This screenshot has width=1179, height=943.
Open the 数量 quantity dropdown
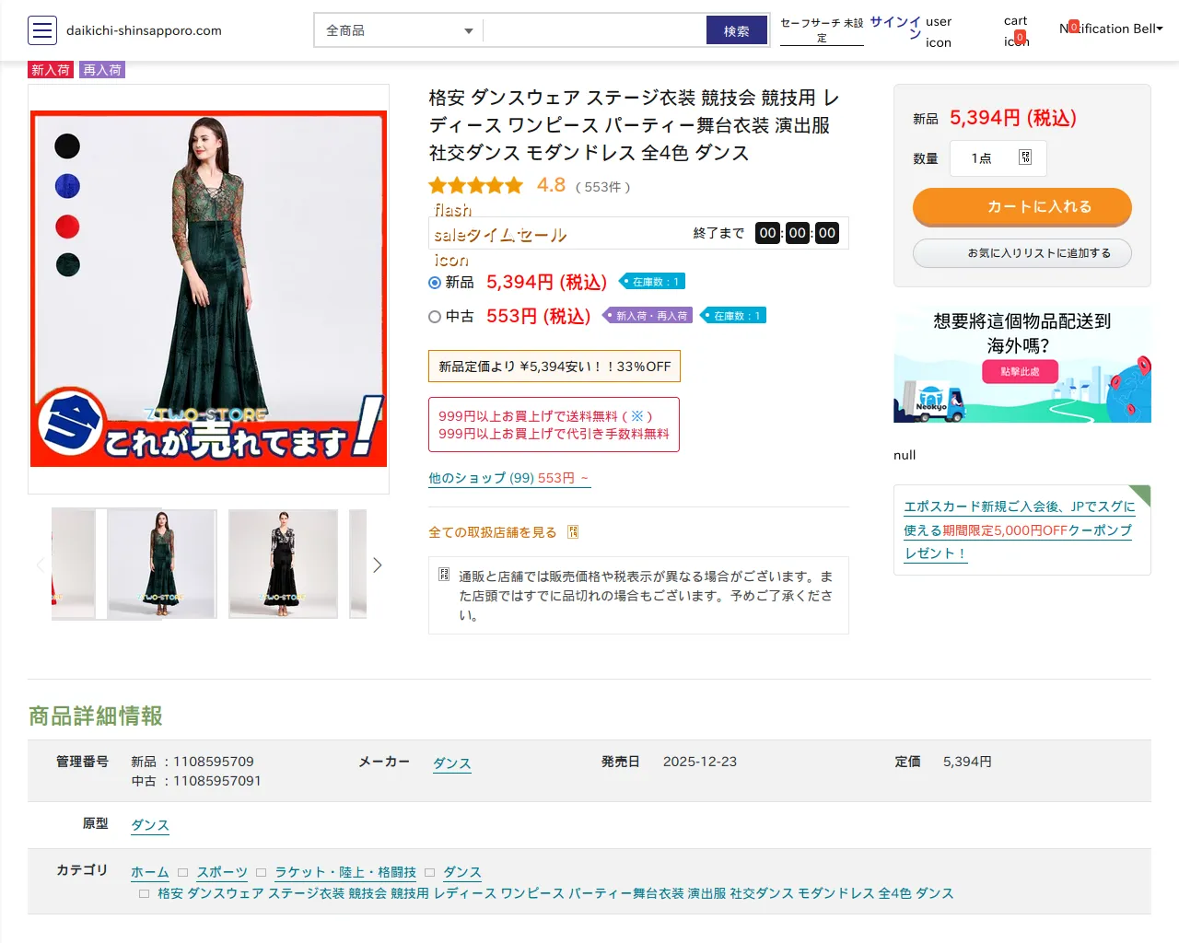click(998, 158)
